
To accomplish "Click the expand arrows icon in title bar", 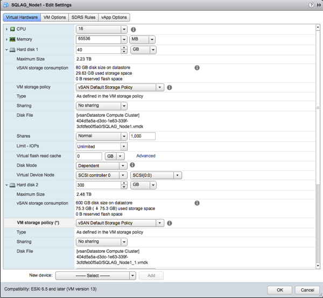I will coord(318,4).
